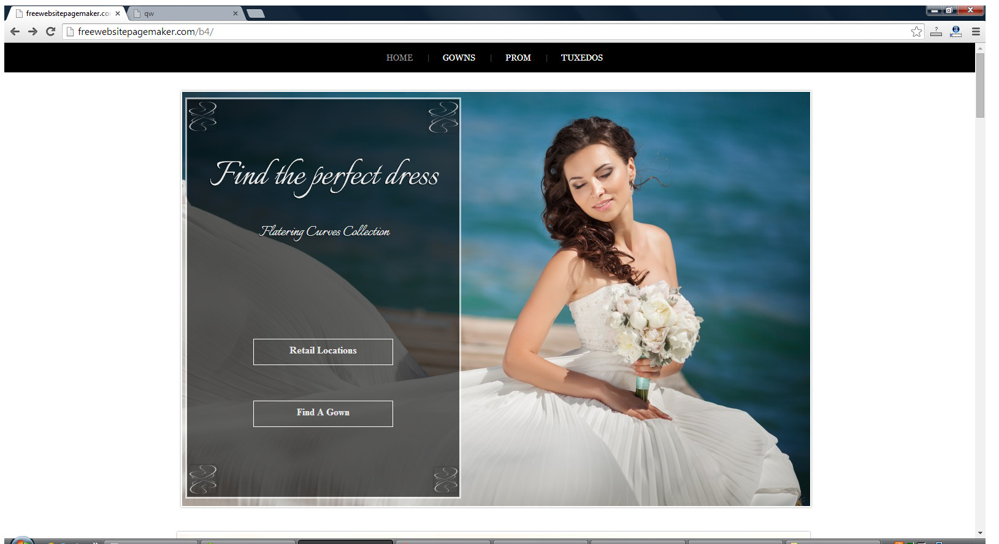Click the page scrollbar thumb
This screenshot has height=544, width=999.
click(980, 85)
